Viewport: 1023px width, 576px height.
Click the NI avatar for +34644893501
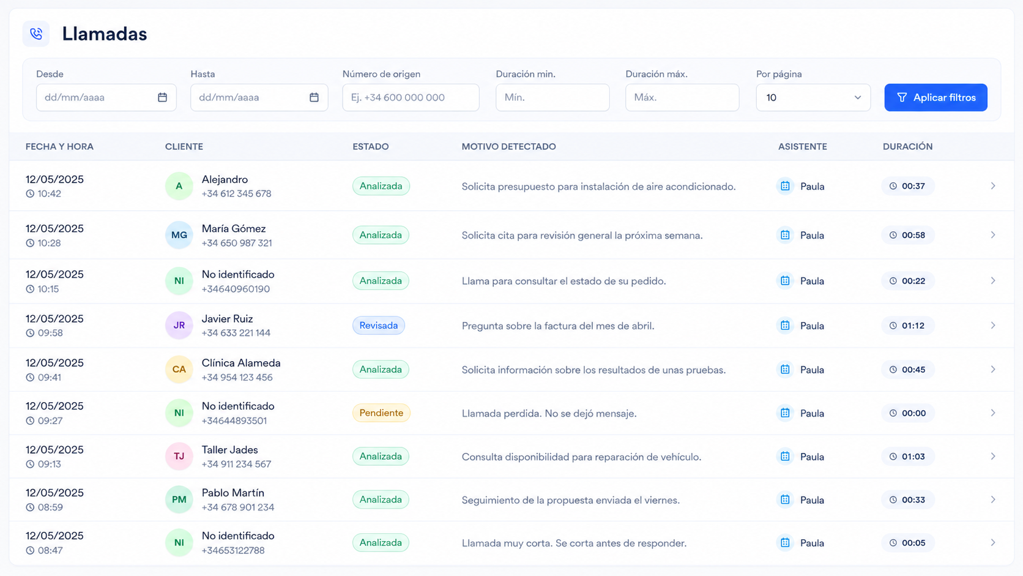179,413
